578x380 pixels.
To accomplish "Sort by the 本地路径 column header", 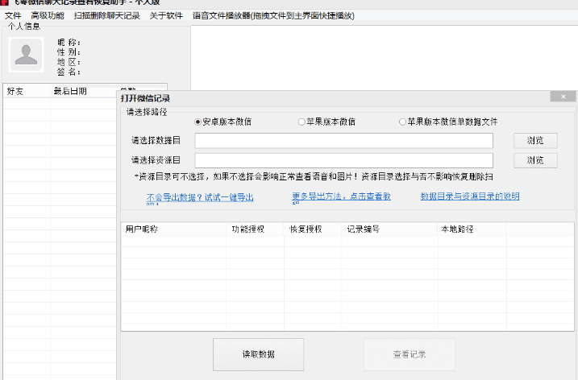I will [x=472, y=229].
